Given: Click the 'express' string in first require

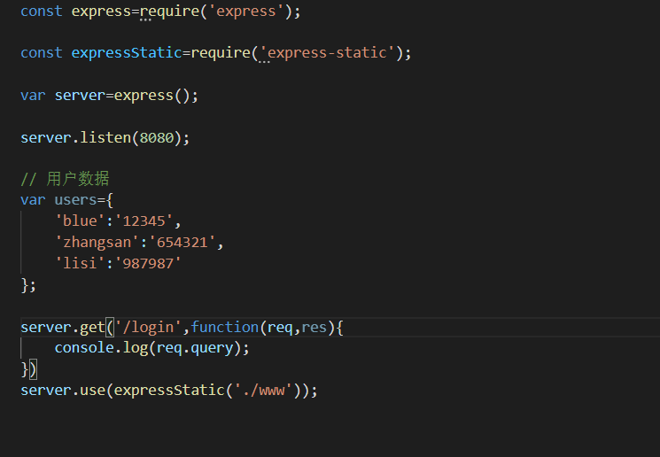Looking at the screenshot, I should pos(245,11).
